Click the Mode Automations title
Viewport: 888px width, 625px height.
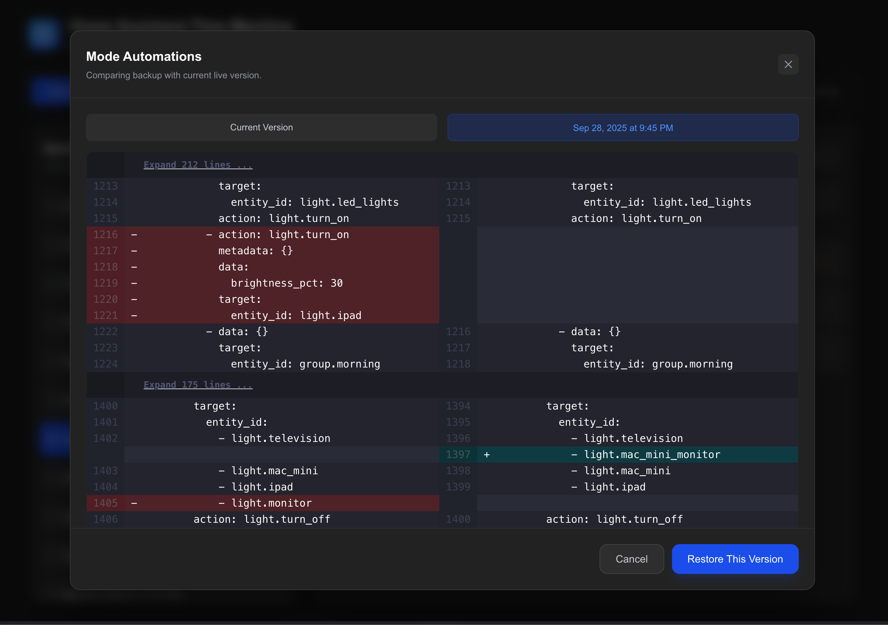(x=144, y=57)
